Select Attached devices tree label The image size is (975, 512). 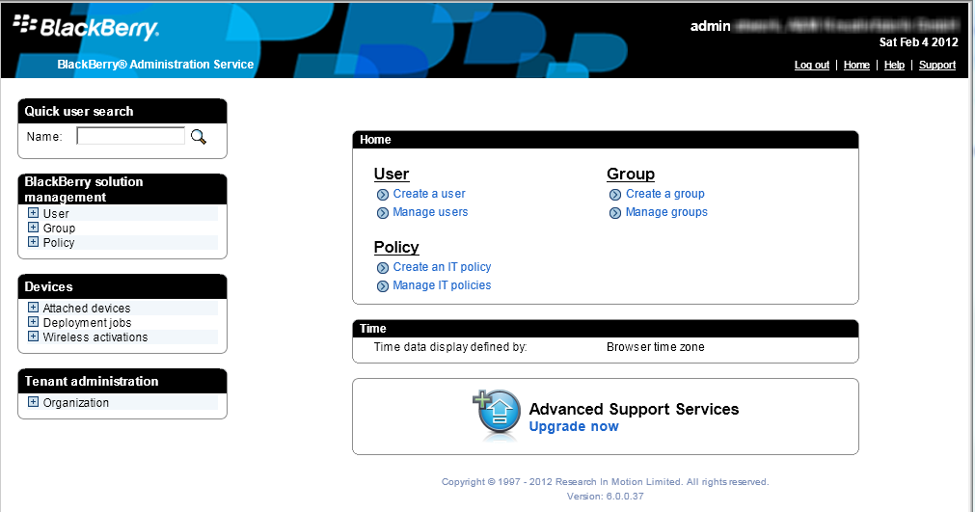87,309
